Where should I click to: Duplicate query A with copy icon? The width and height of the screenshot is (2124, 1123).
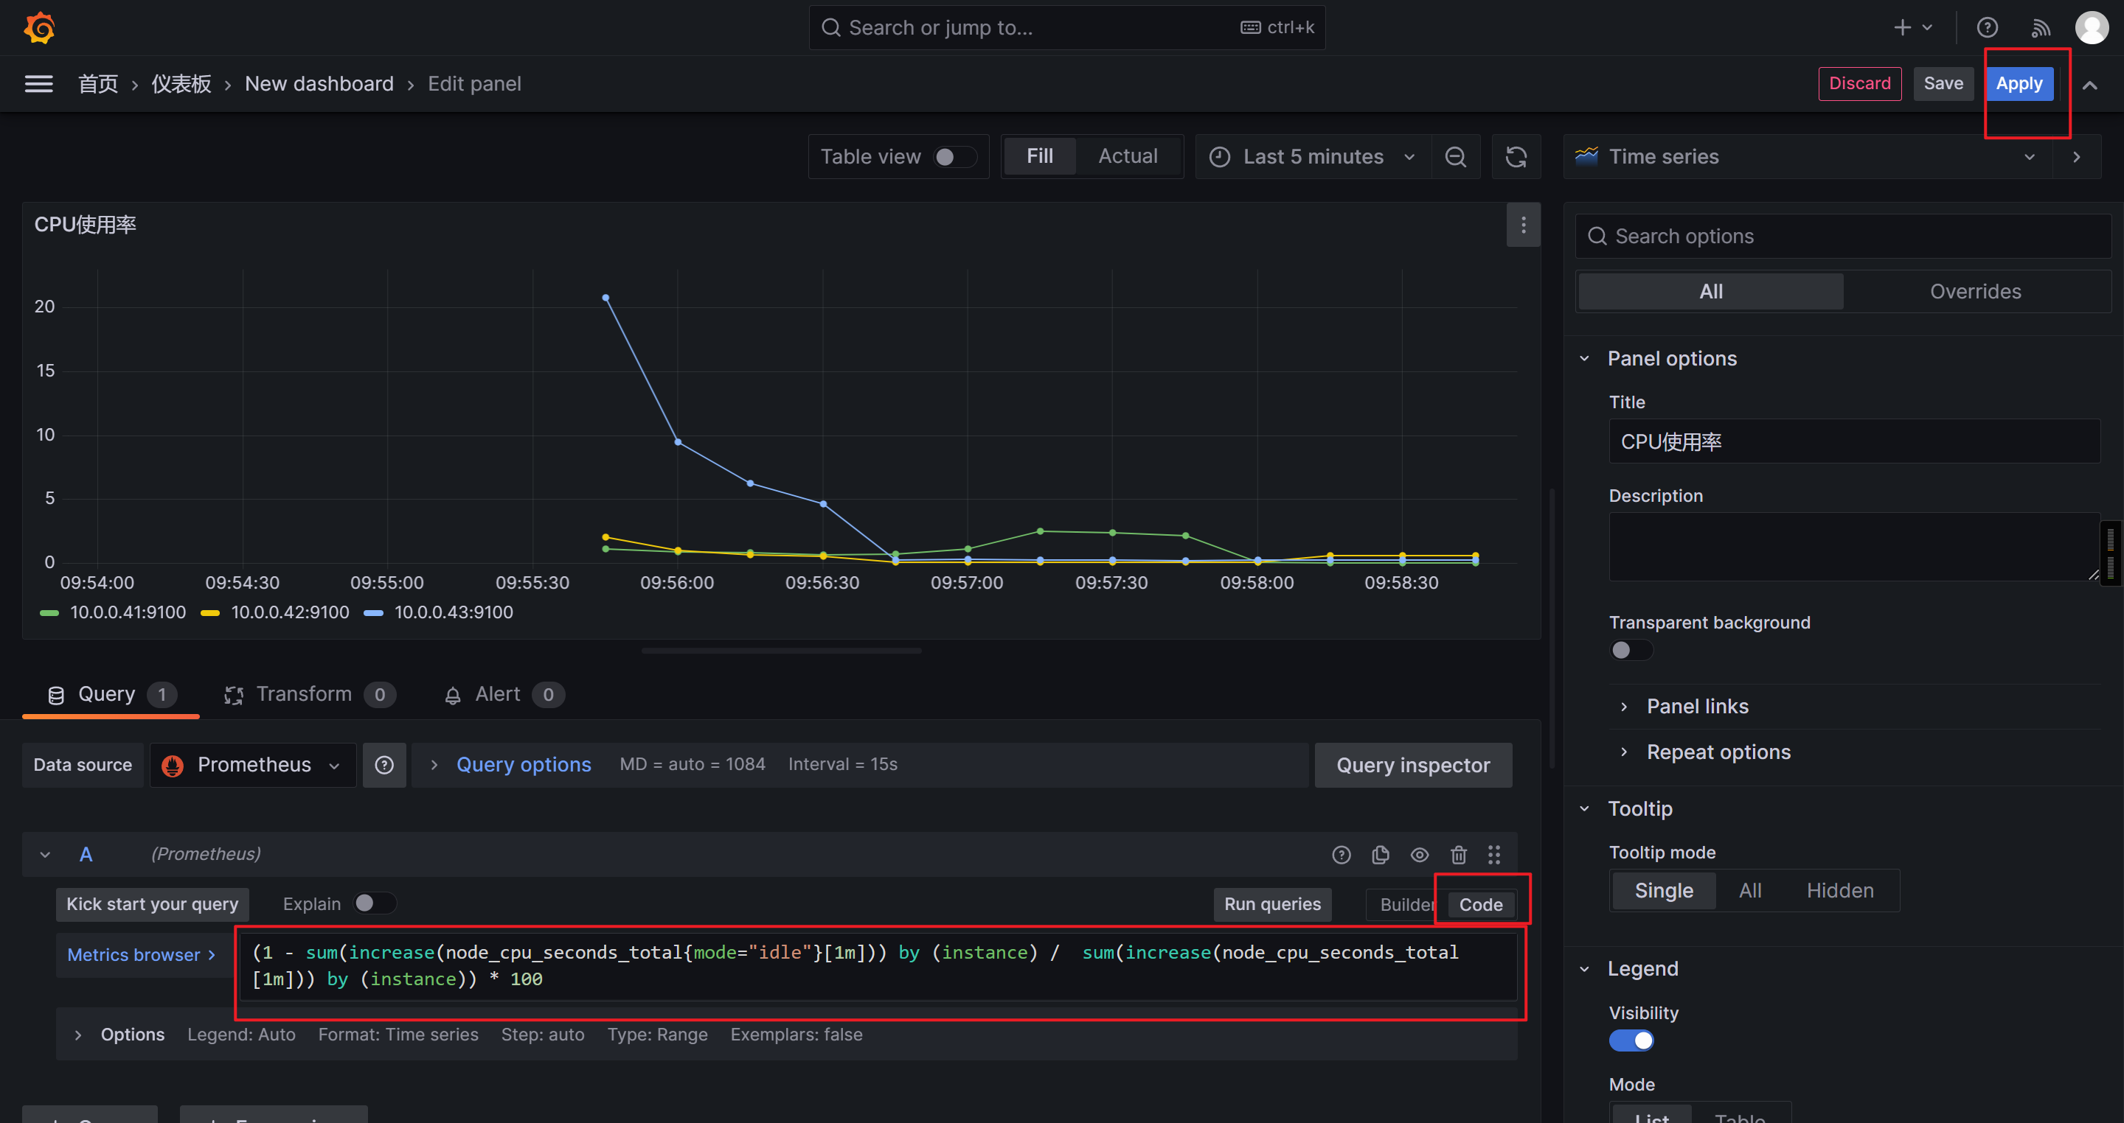click(x=1381, y=854)
